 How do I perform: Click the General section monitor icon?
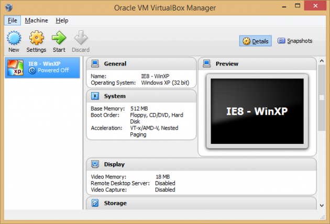(x=95, y=64)
